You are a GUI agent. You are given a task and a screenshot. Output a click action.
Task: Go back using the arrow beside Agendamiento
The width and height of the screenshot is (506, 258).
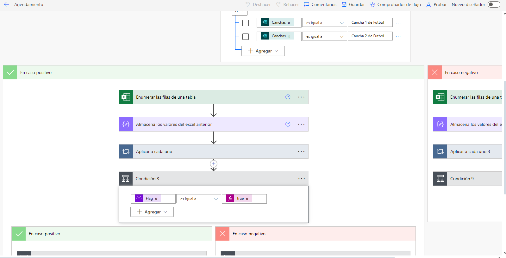6,4
